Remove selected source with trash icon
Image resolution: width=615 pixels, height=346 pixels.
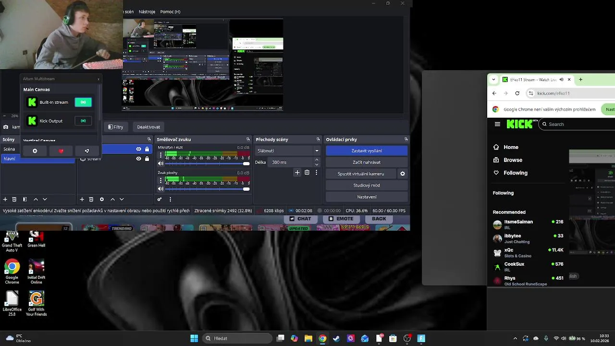point(91,199)
